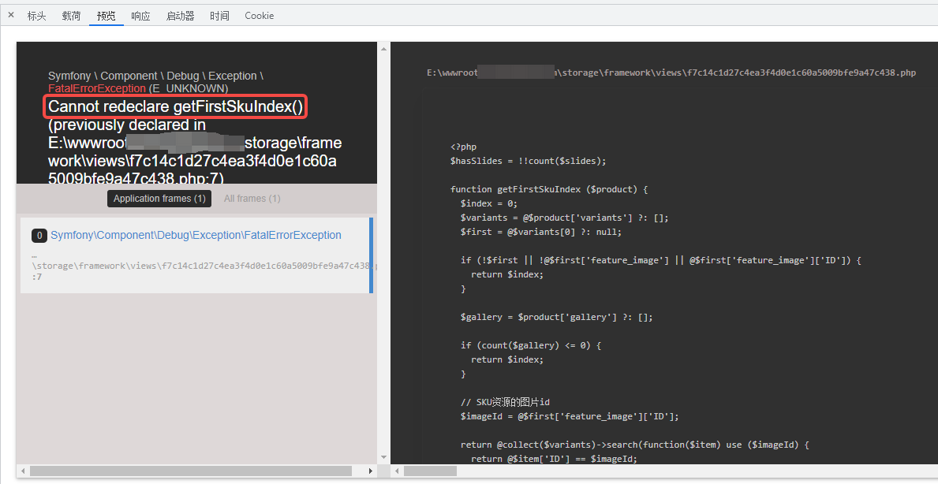Open the 时间 tab
The height and width of the screenshot is (484, 938).
pyautogui.click(x=219, y=16)
